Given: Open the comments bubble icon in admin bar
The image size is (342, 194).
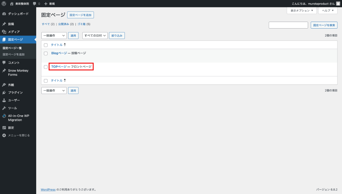Looking at the screenshot, I should [34, 4].
